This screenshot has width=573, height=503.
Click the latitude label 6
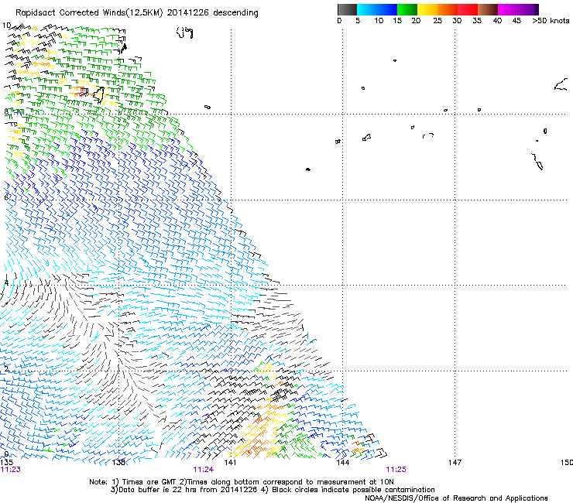[x=6, y=197]
